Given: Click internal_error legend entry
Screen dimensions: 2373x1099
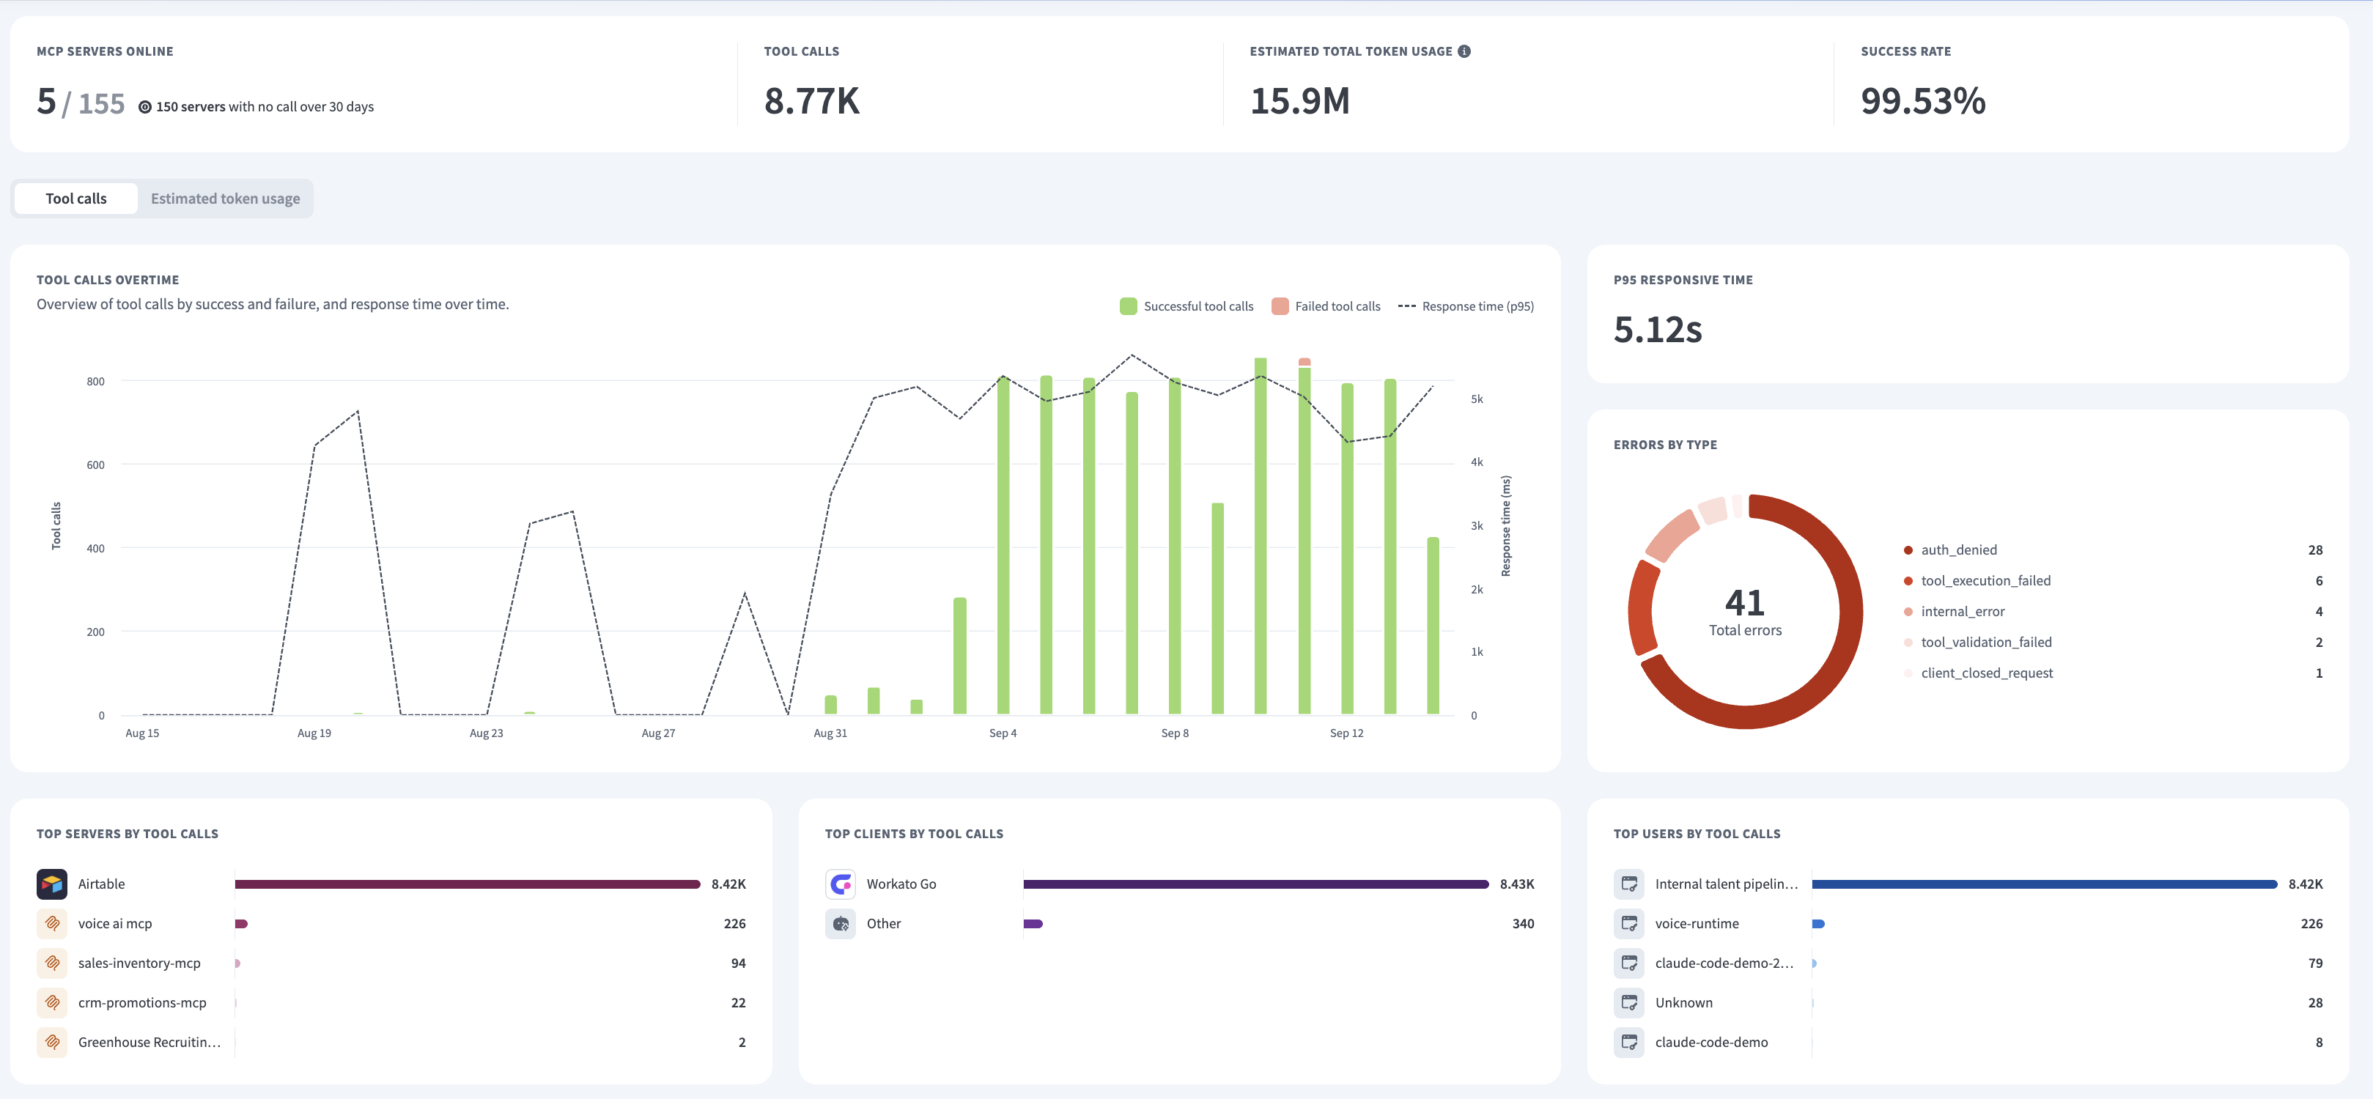Looking at the screenshot, I should [x=1954, y=612].
